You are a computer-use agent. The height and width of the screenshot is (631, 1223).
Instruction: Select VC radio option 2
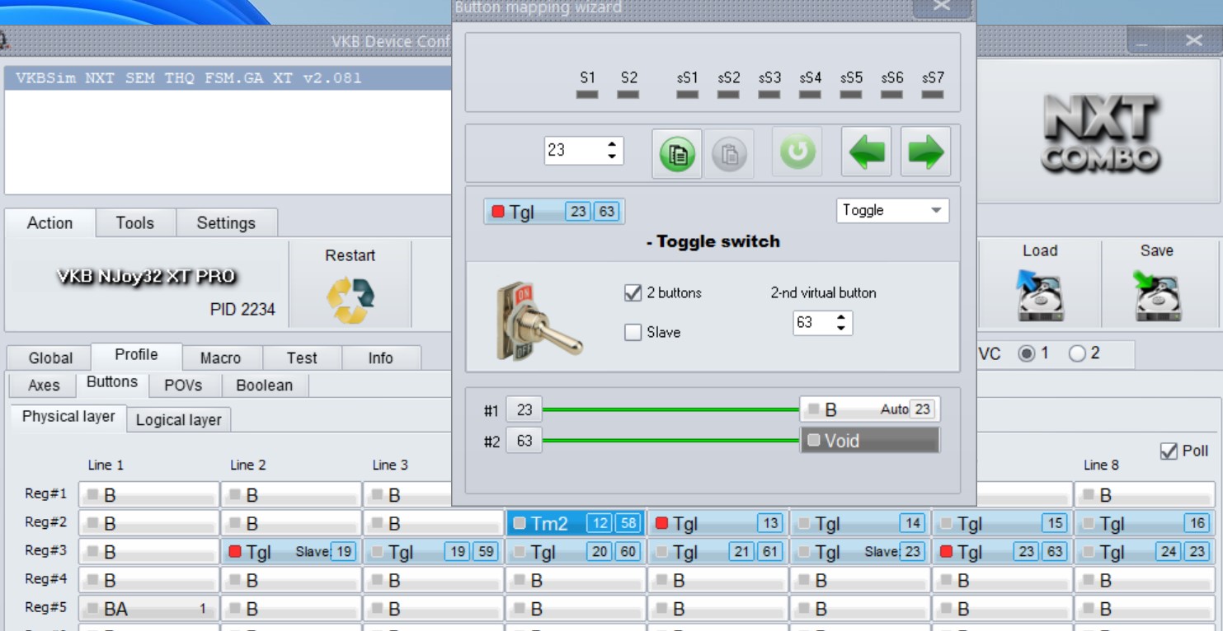[x=1077, y=353]
